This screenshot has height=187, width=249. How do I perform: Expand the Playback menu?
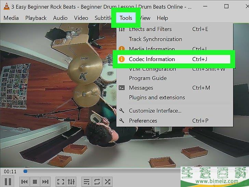36,18
